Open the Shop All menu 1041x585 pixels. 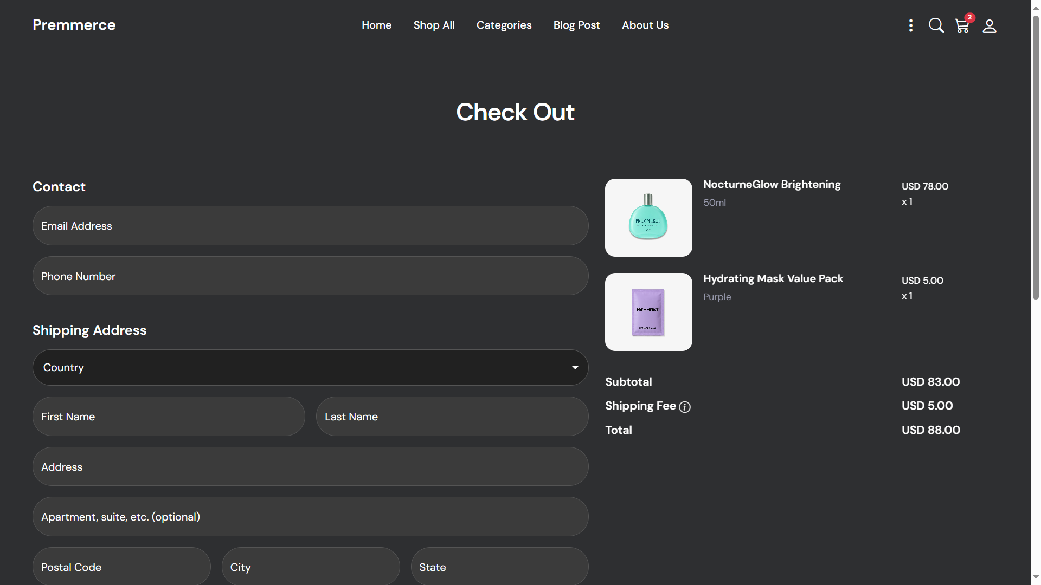pos(434,25)
